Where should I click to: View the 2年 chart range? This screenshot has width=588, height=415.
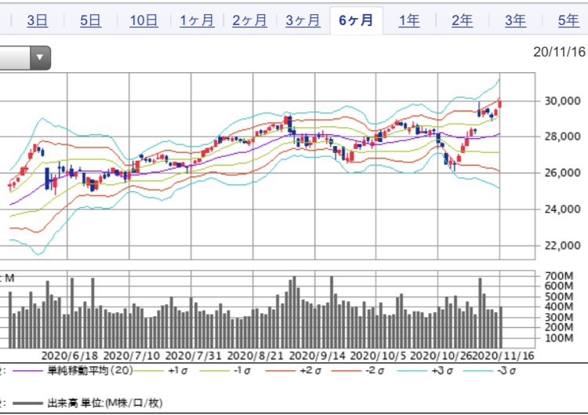point(462,20)
